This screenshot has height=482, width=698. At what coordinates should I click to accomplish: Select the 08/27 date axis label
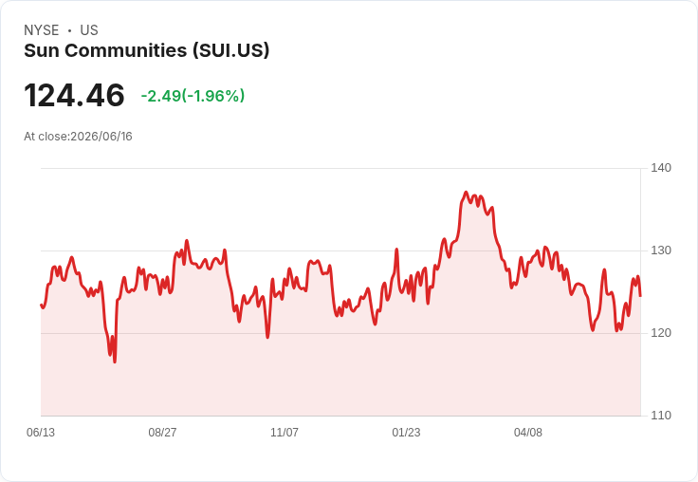coord(162,432)
